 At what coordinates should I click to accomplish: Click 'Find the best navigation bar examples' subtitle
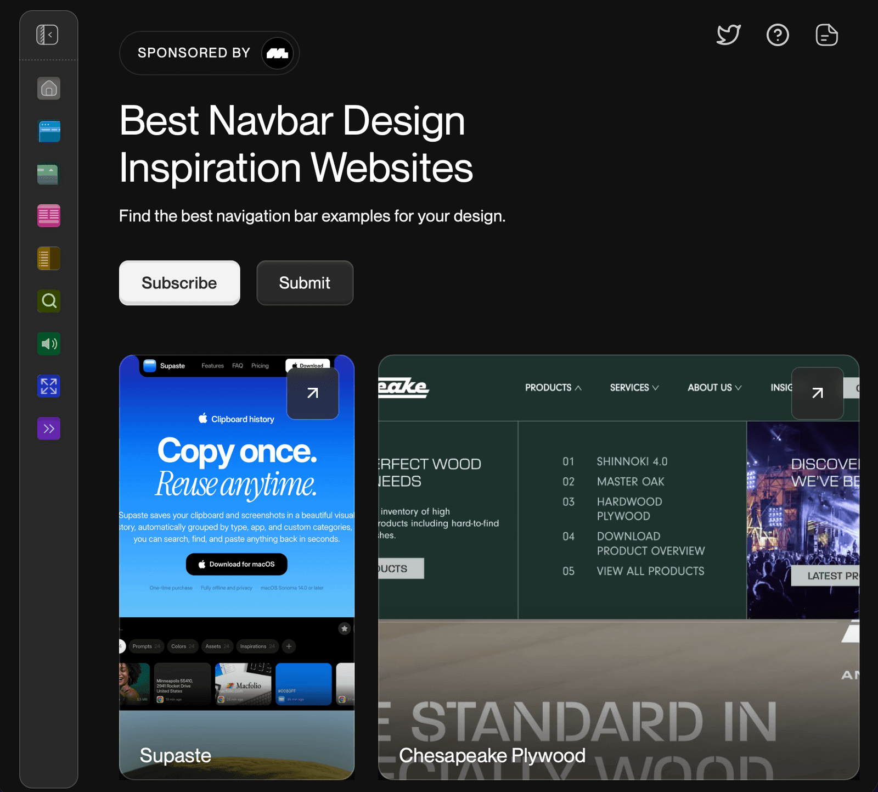[x=312, y=216]
